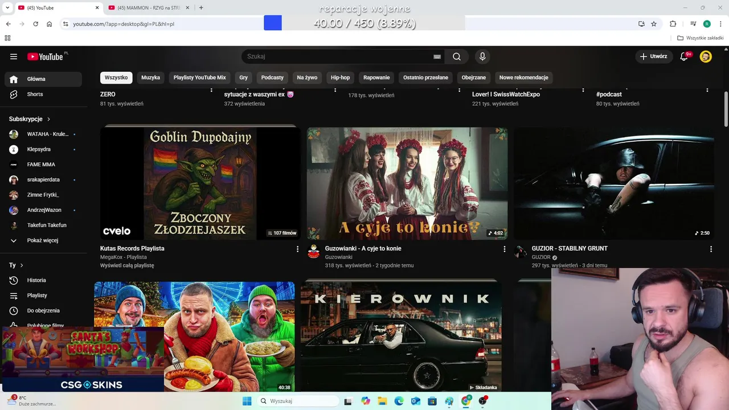This screenshot has width=729, height=410.
Task: Open tab search dropdown in Chrome
Action: (7, 8)
